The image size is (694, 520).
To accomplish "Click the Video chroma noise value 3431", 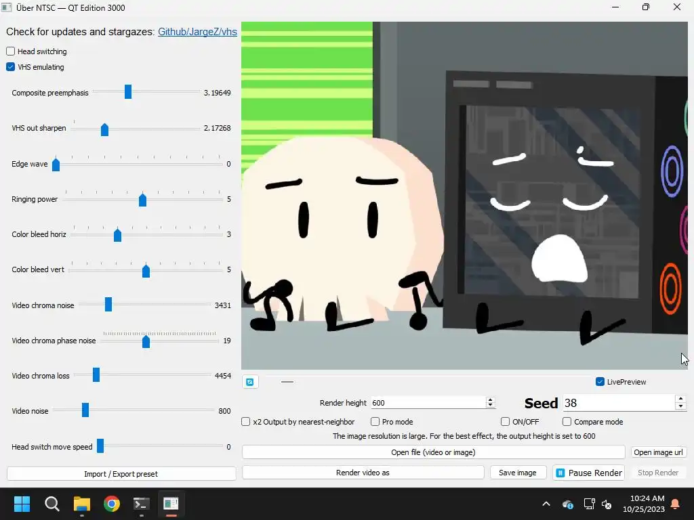I will (223, 305).
